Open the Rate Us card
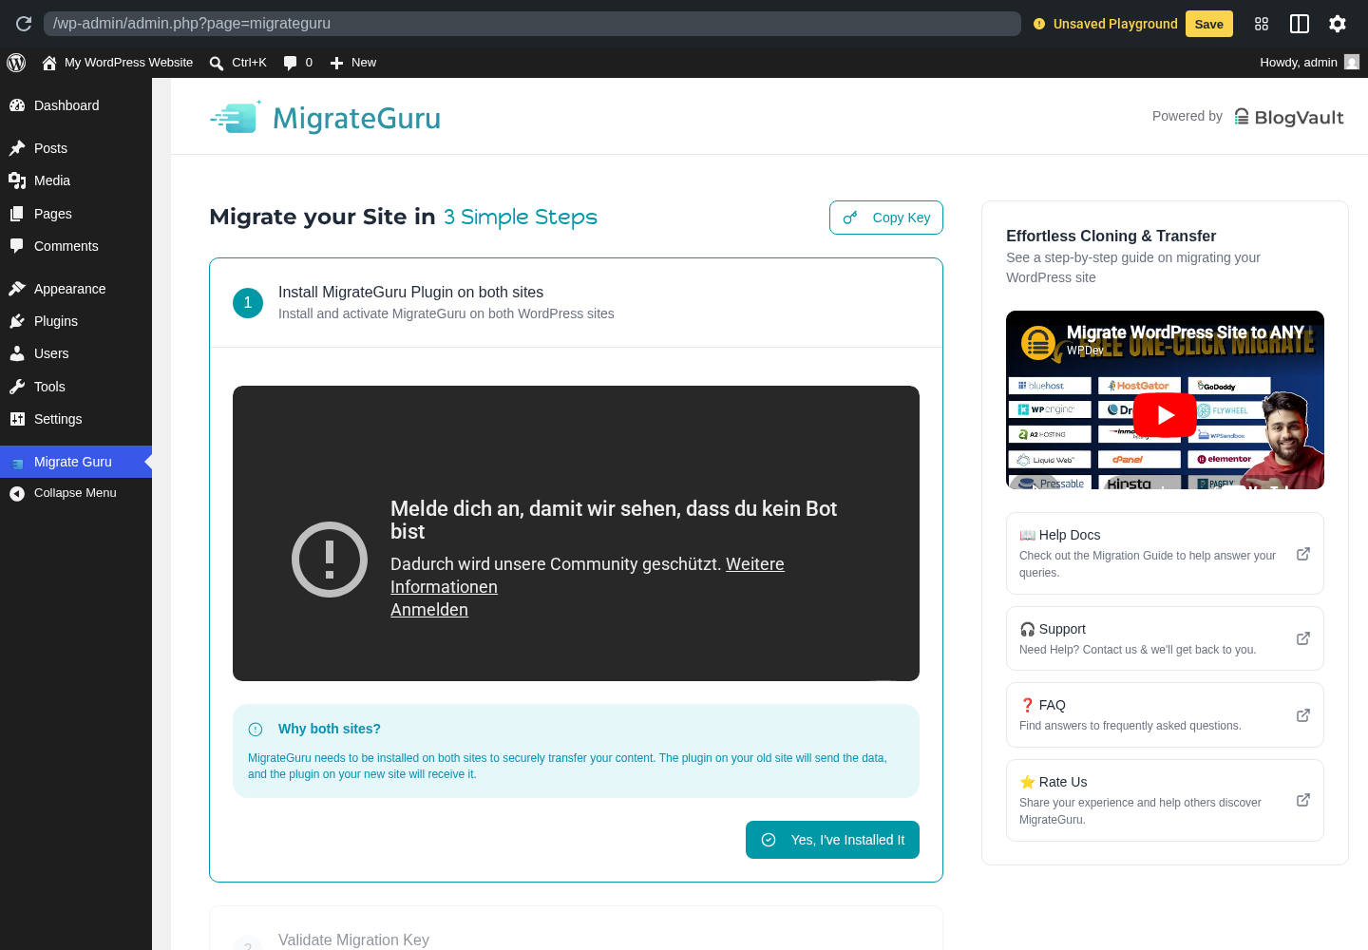The height and width of the screenshot is (950, 1368). pyautogui.click(x=1165, y=800)
